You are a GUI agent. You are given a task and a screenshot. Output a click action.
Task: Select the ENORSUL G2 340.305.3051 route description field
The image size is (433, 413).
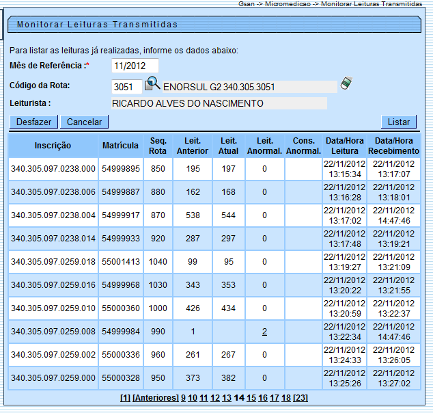point(249,86)
